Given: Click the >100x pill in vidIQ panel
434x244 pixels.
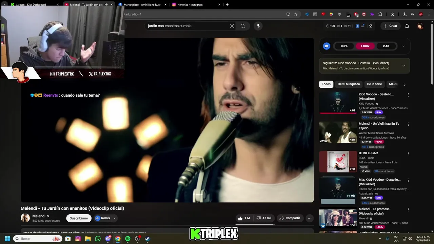Looking at the screenshot, I should 365,46.
